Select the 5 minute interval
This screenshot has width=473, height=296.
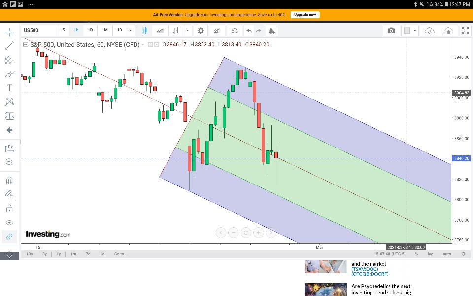click(x=64, y=30)
